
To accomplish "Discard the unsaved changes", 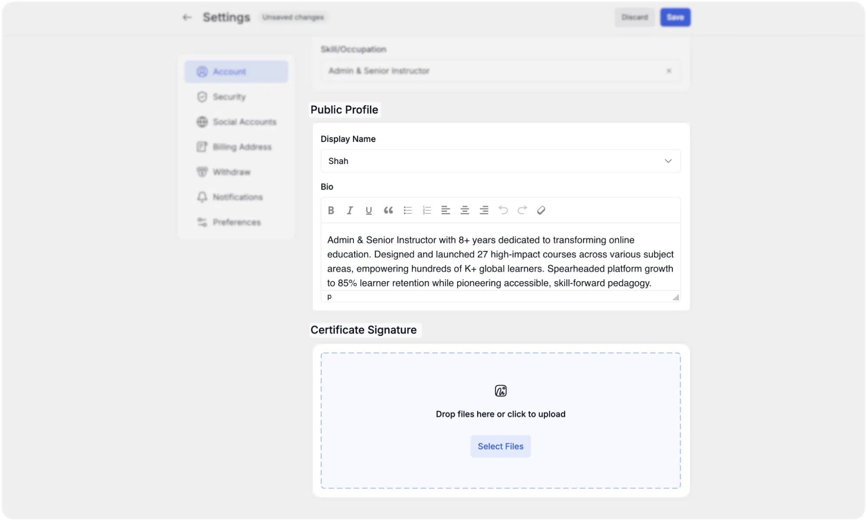I will 635,17.
